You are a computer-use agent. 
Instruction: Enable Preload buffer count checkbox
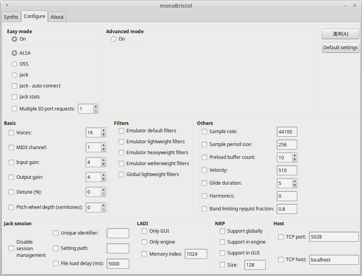click(x=204, y=157)
